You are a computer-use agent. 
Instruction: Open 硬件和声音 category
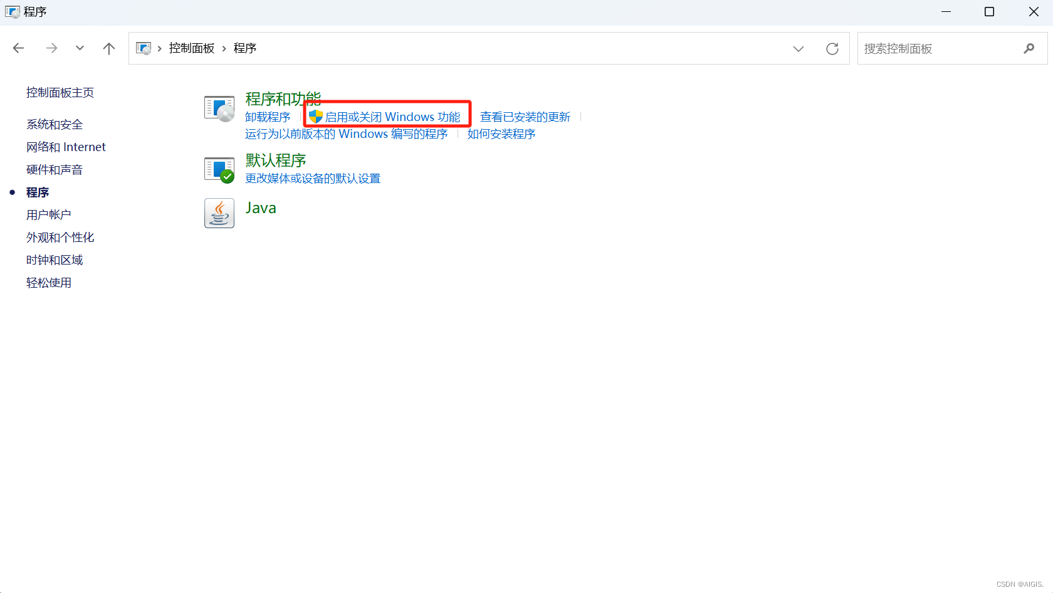tap(55, 170)
